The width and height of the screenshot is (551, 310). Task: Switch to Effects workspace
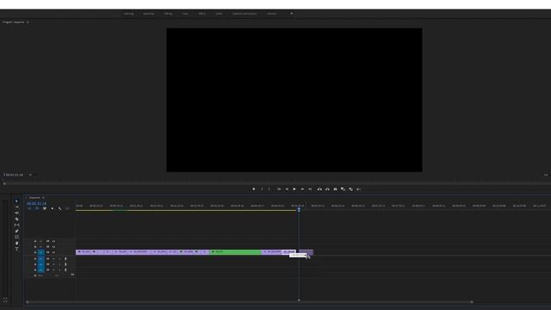(x=202, y=14)
